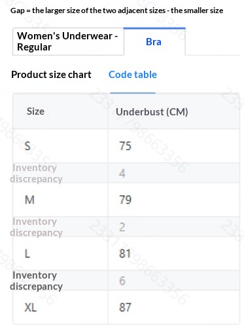Open the Product size chart view
The height and width of the screenshot is (333, 244).
[x=51, y=75]
